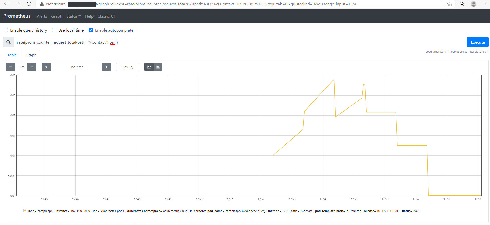Switch to unstacked line chart mode
The width and height of the screenshot is (490, 225).
(149, 67)
